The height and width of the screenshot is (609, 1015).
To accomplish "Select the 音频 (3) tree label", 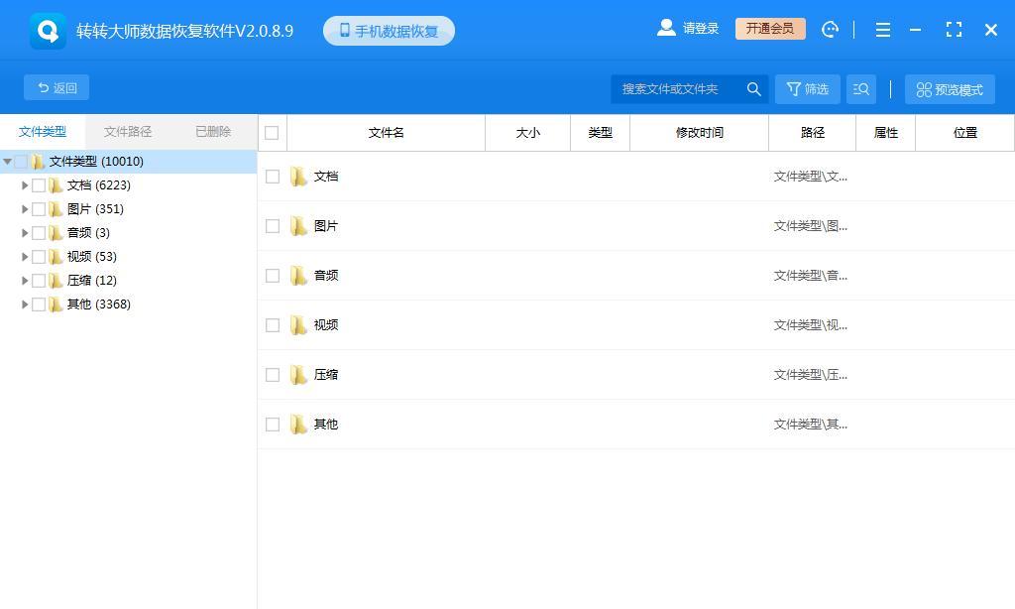I will coord(88,232).
